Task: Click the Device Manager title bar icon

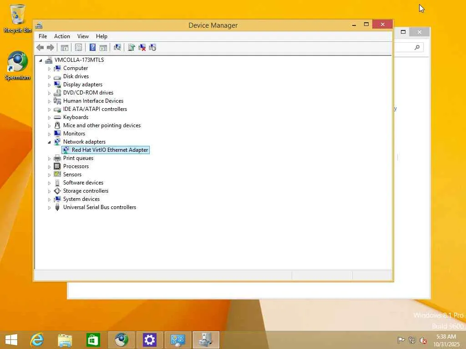Action: coord(39,25)
